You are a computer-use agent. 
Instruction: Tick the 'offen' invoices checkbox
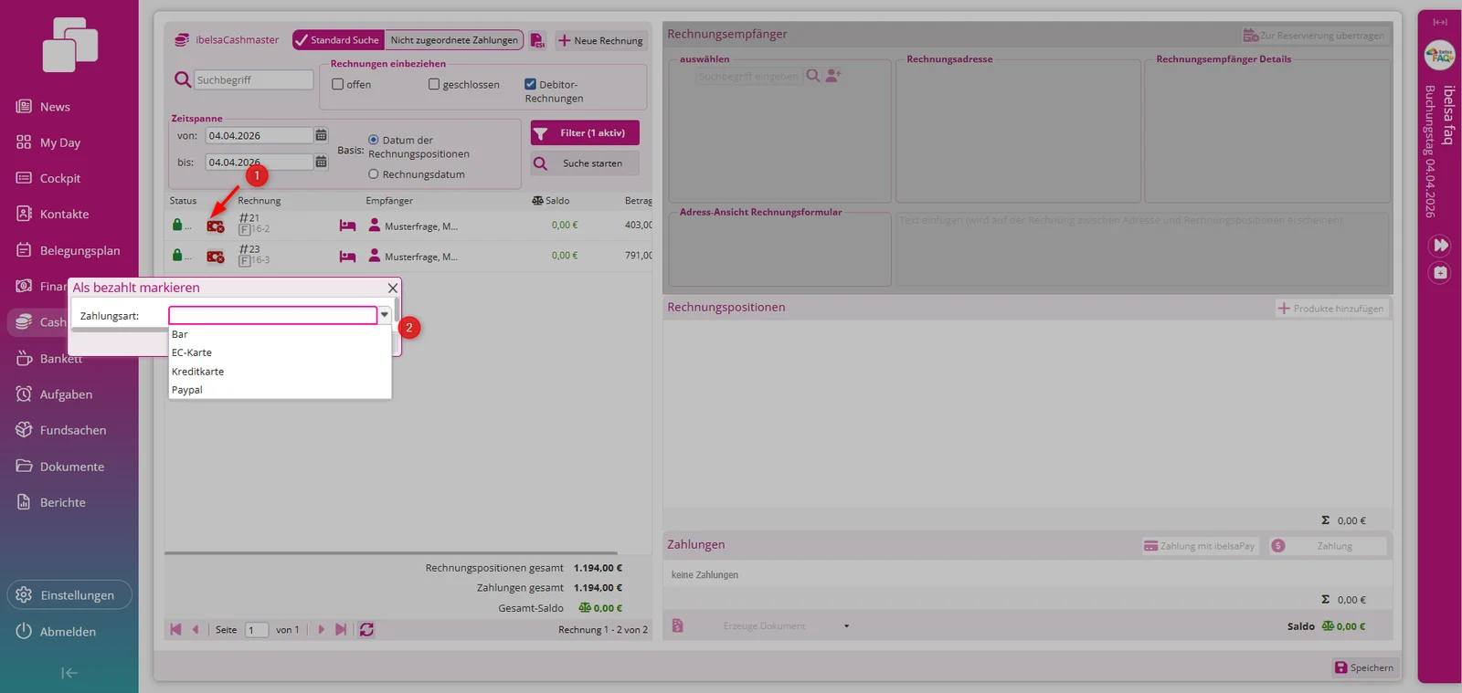pos(338,84)
